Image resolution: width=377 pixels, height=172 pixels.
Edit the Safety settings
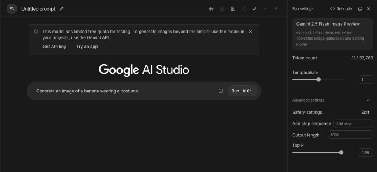point(365,112)
